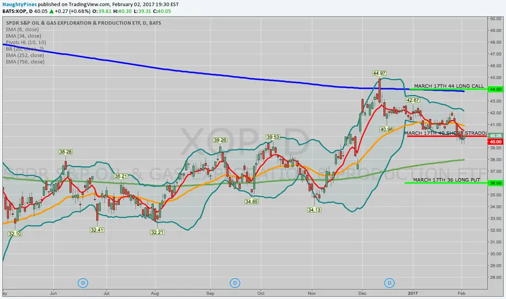
Task: Click the Feb label on time axis
Action: (x=461, y=294)
